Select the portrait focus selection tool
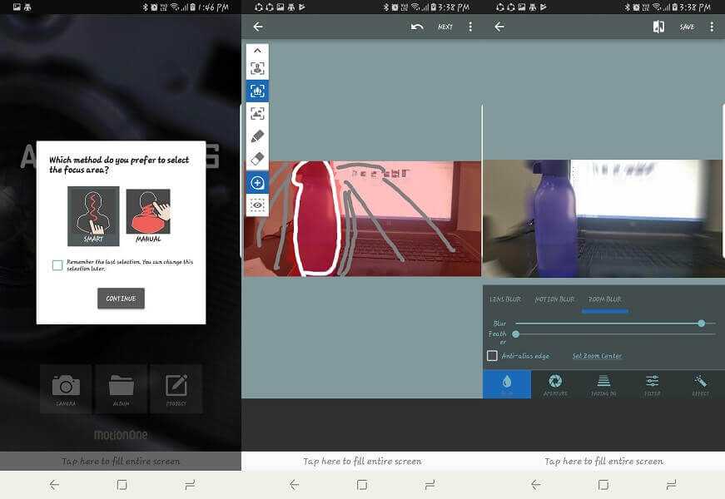 [x=257, y=68]
